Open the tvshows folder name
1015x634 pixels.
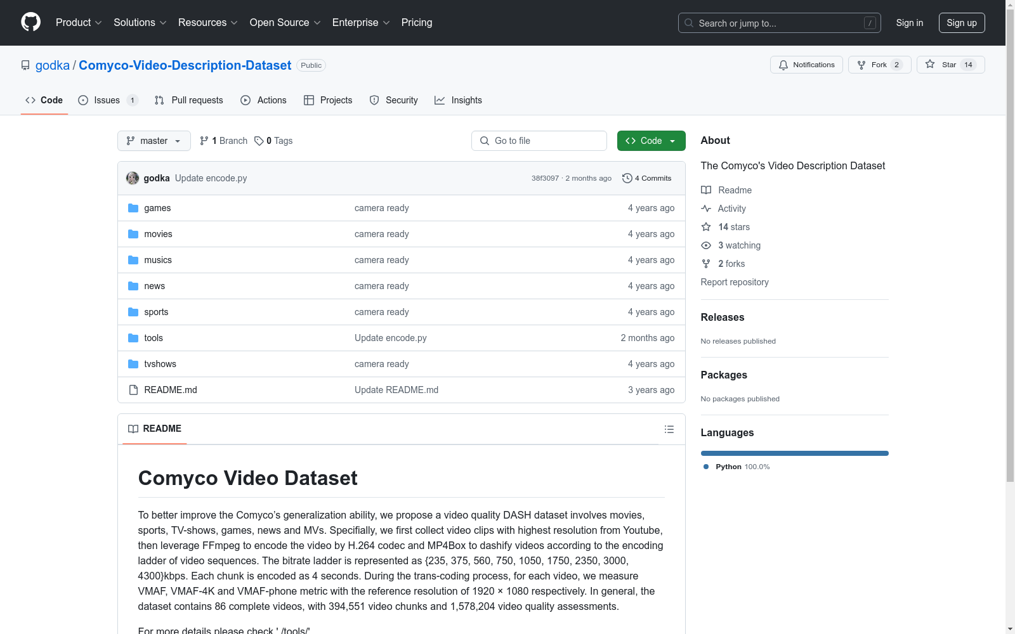tap(160, 364)
